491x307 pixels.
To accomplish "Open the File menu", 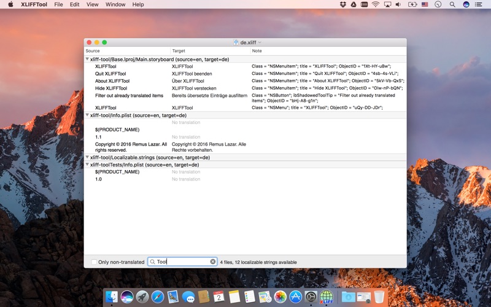I will [58, 4].
